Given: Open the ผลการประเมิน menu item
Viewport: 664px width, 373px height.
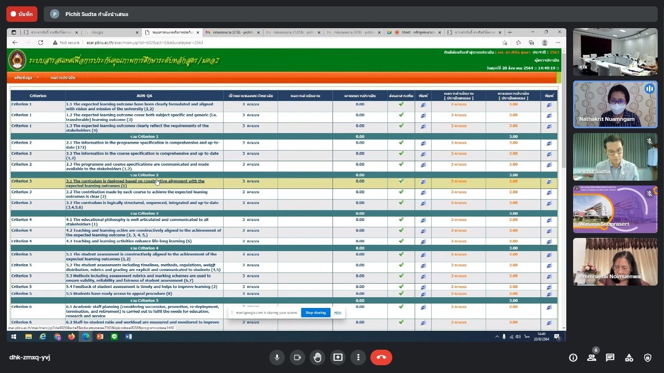Looking at the screenshot, I should [x=63, y=78].
